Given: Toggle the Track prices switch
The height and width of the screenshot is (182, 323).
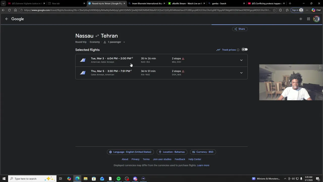Looking at the screenshot, I should pyautogui.click(x=245, y=50).
